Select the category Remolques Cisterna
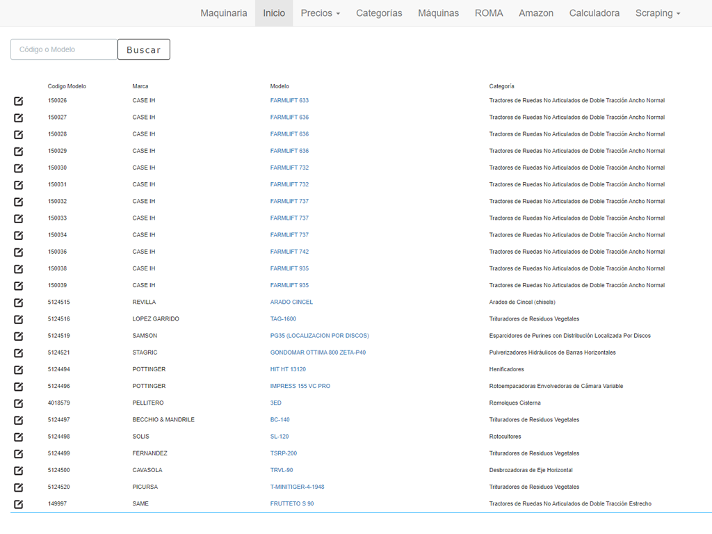The image size is (712, 534). 515,403
